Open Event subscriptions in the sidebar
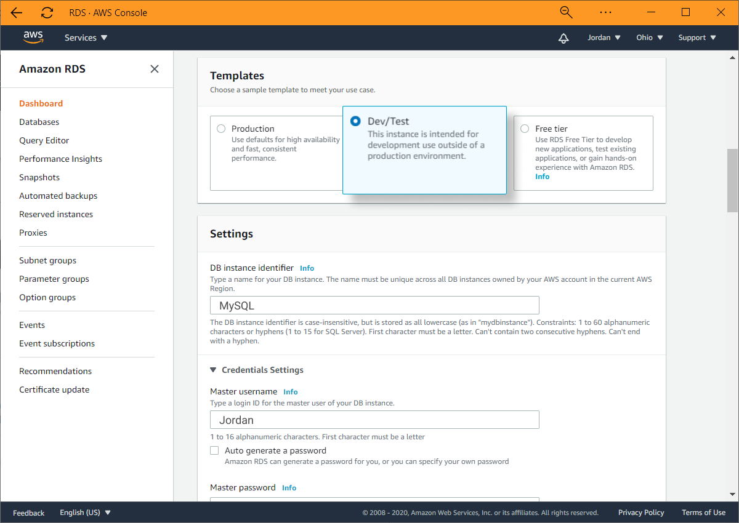Image resolution: width=739 pixels, height=523 pixels. 57,343
